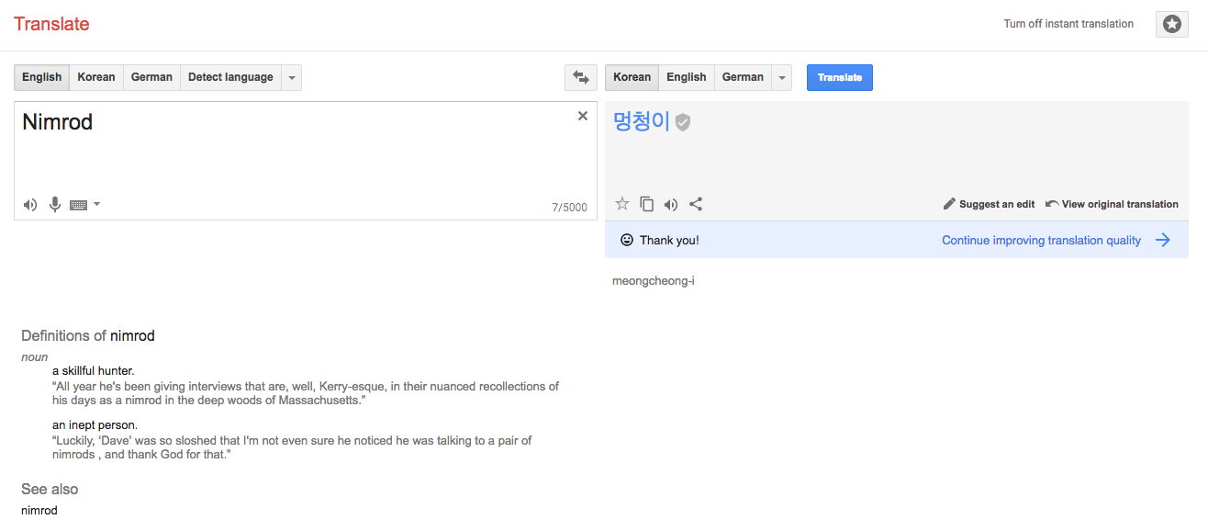1208x531 pixels.
Task: Open the Phrasebook star button
Action: click(1172, 24)
